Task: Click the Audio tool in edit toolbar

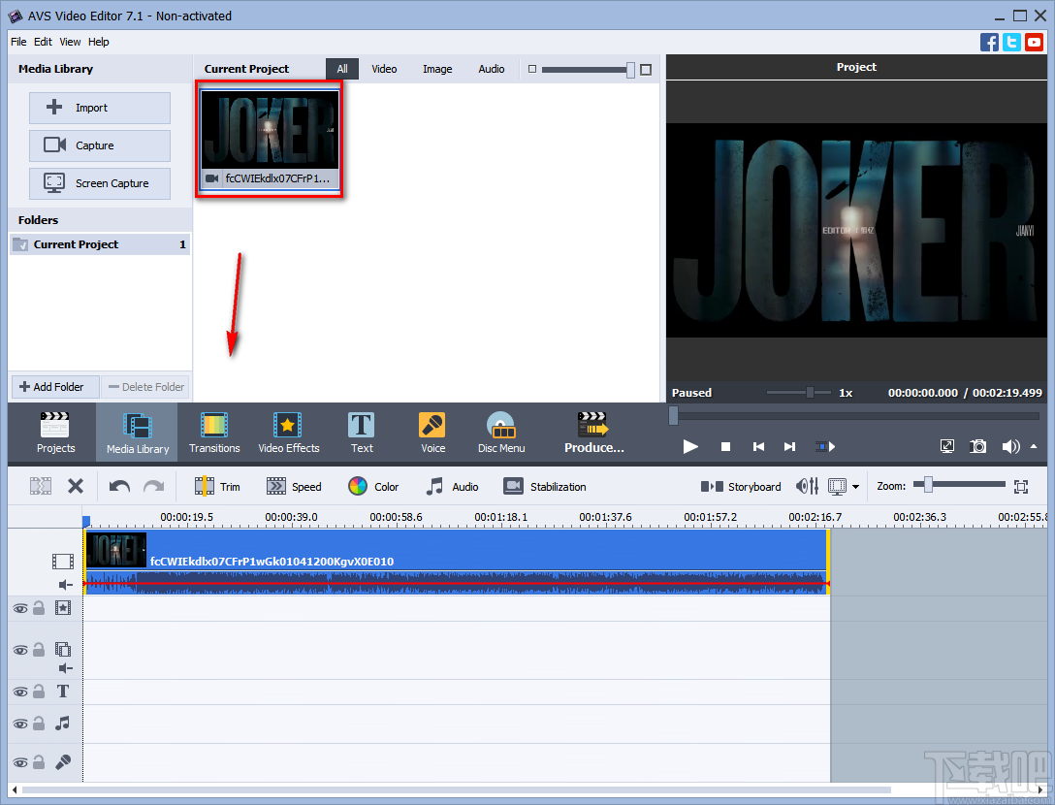Action: (x=452, y=486)
